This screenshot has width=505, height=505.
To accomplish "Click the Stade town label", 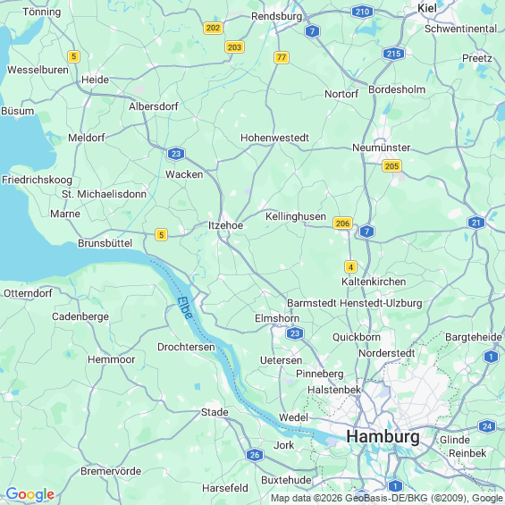I will point(215,412).
